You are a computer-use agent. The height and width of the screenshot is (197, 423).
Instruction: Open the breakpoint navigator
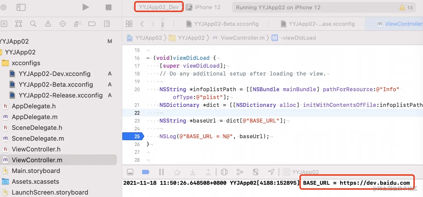point(92,24)
